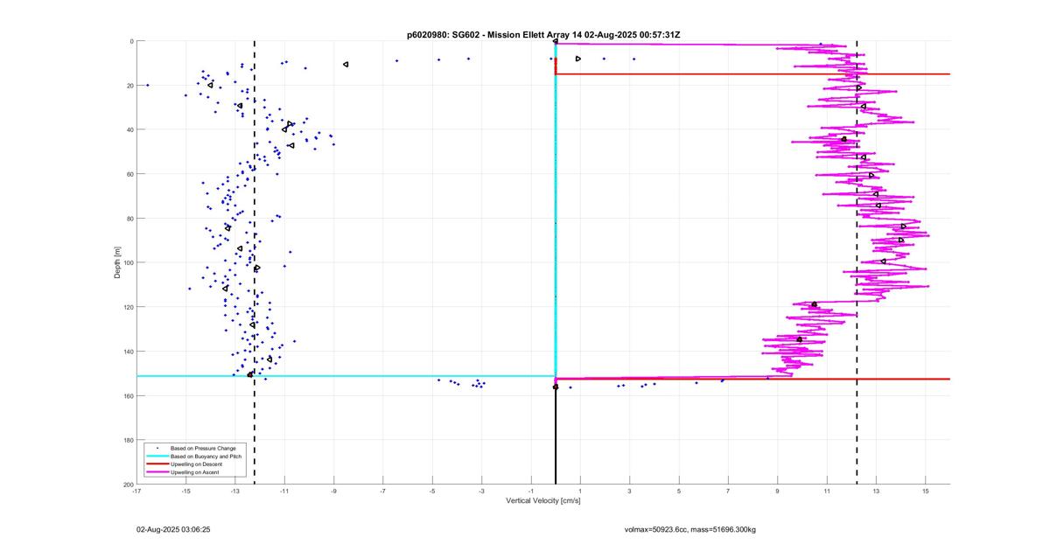Click the y-axis tick label 180
1050x544 pixels.
[128, 440]
